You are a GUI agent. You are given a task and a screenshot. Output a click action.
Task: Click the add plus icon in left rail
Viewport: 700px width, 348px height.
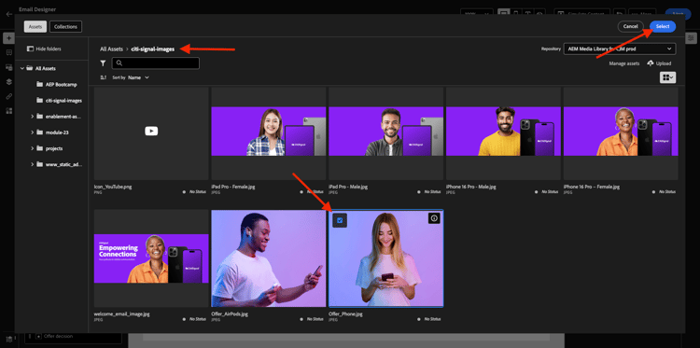pyautogui.click(x=8, y=38)
